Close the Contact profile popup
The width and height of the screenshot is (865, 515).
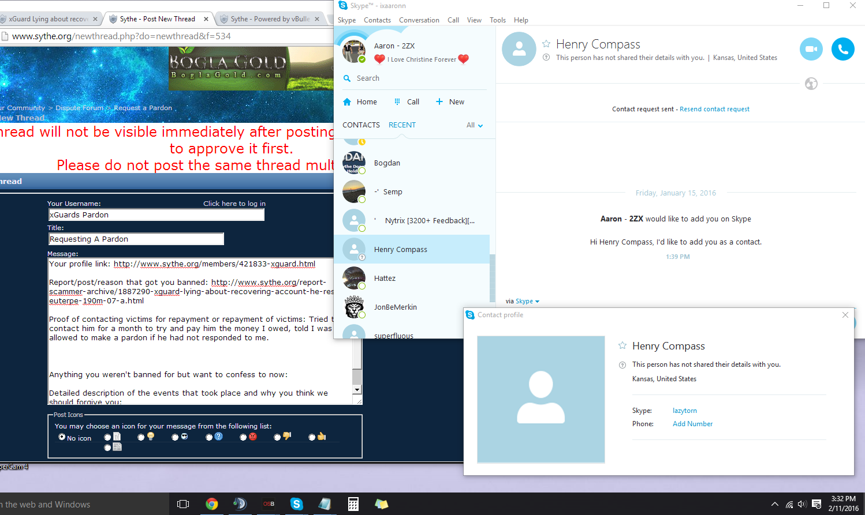pos(845,315)
